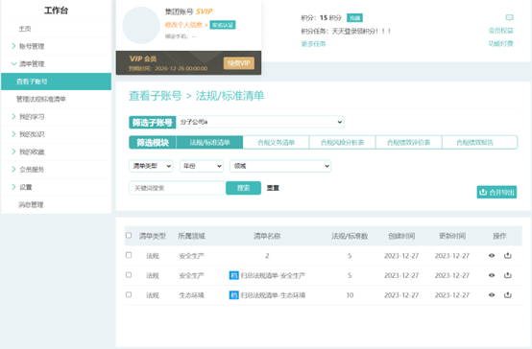The image size is (532, 349).
Task: Click the 生态环境 domain cell
Action: point(192,295)
